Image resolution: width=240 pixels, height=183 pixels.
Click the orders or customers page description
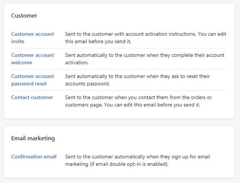(138, 101)
